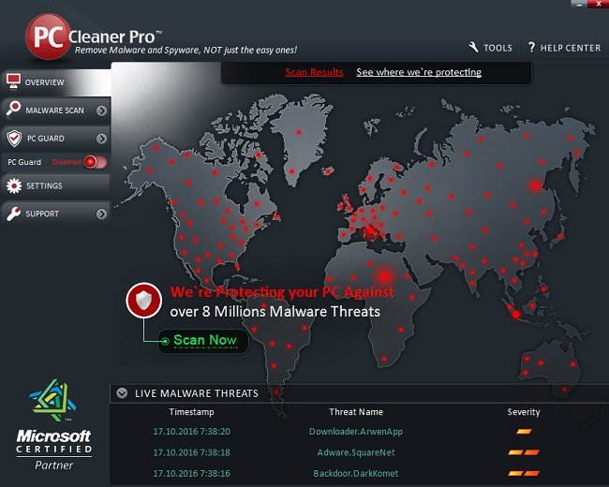Image resolution: width=609 pixels, height=487 pixels.
Task: Click timestamp 17.10.2016 7:38:20
Action: point(191,432)
